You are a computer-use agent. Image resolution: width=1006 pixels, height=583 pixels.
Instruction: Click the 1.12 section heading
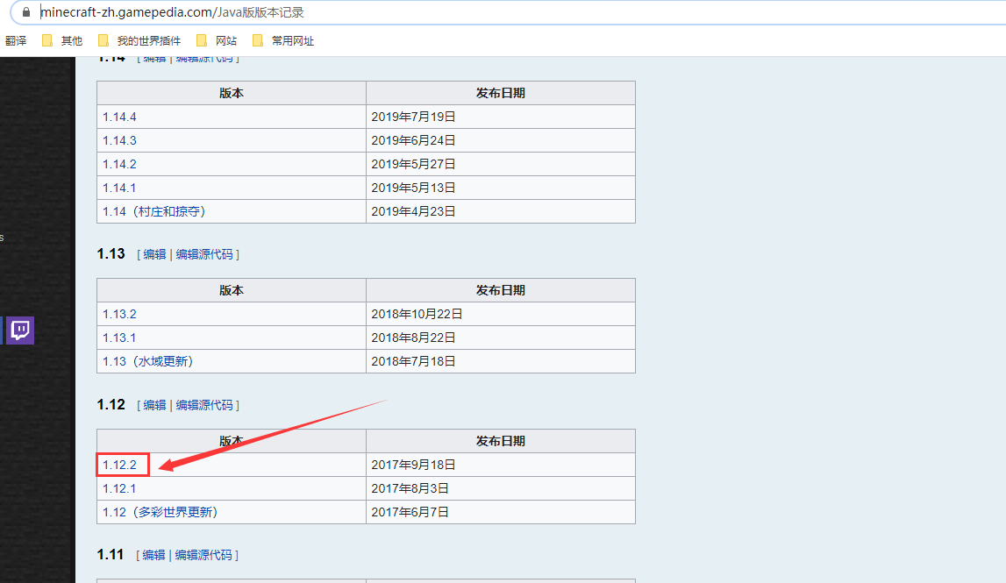point(111,405)
